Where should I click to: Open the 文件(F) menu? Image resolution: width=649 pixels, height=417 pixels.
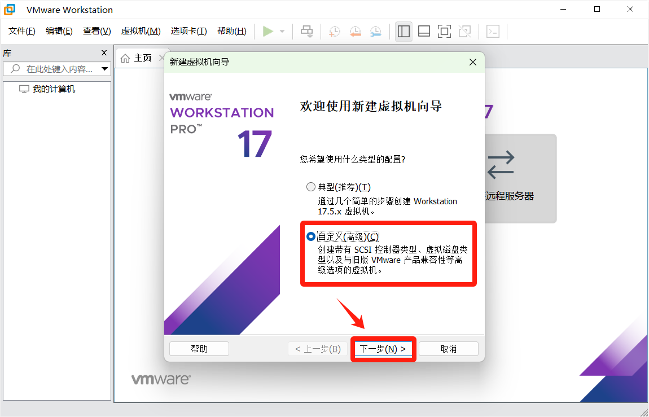[22, 31]
